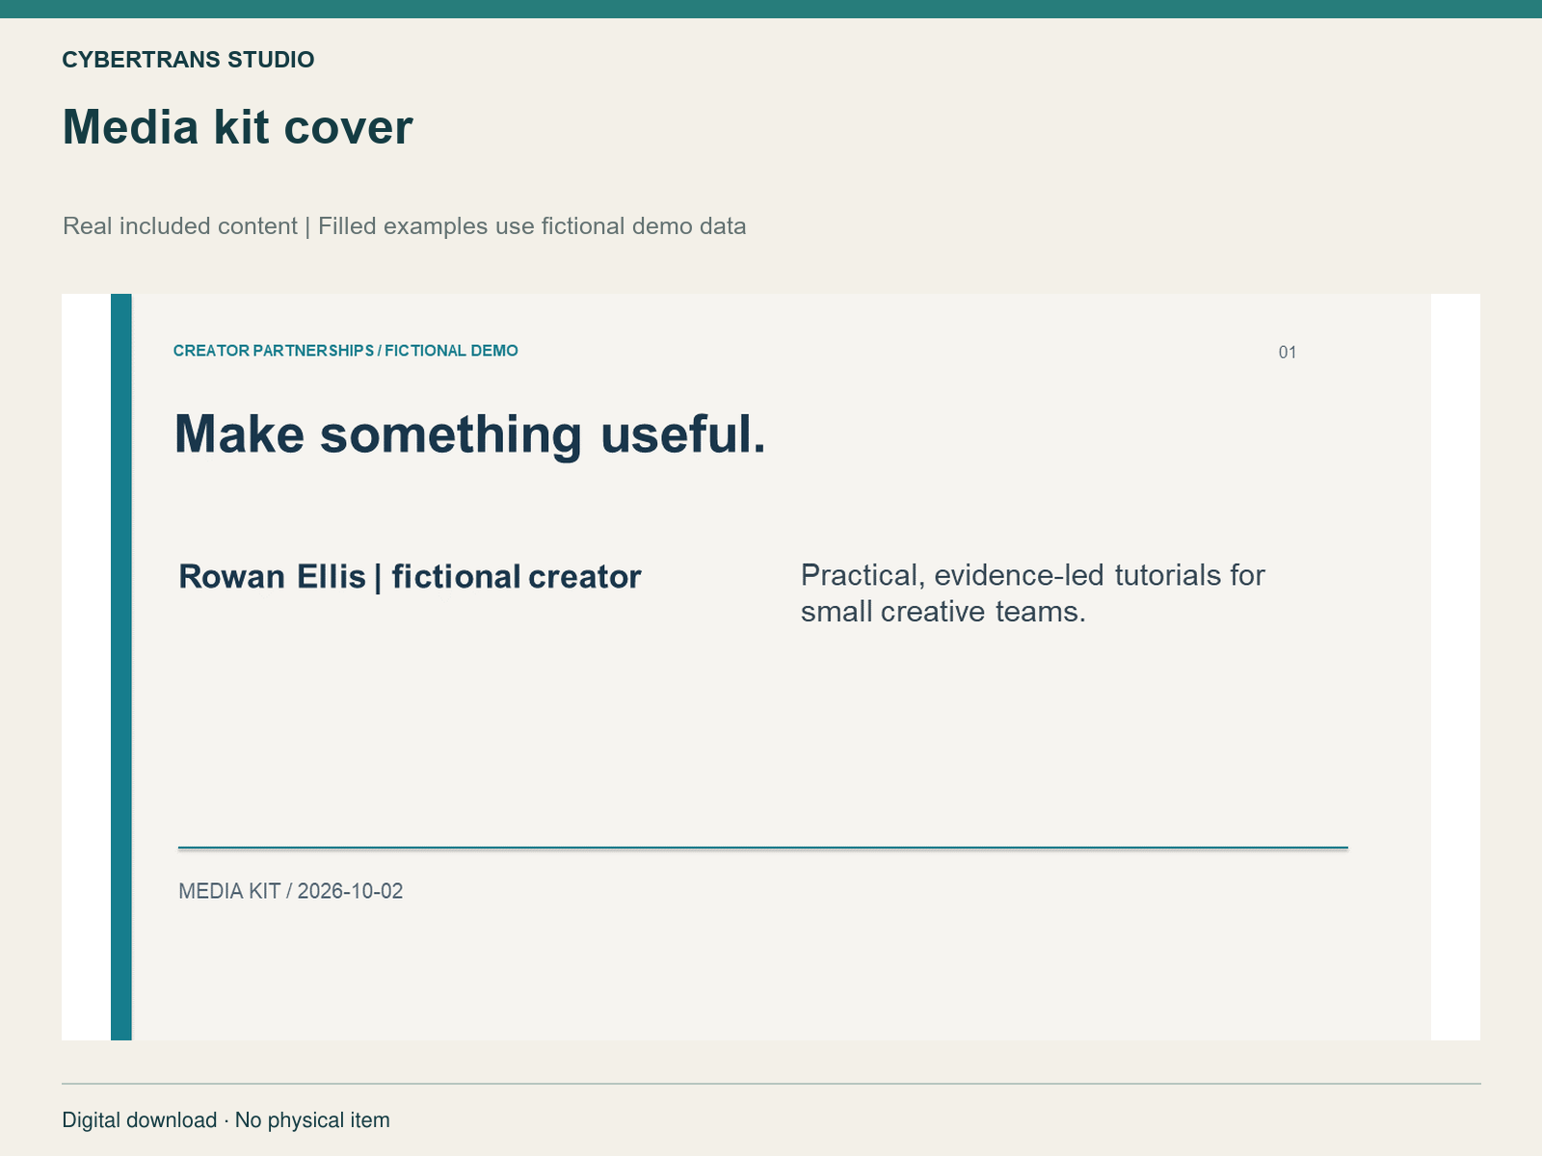Click the 'Real included content' subtitle line
The width and height of the screenshot is (1542, 1156).
[404, 226]
